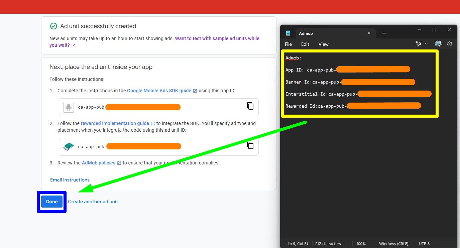The width and height of the screenshot is (460, 248).
Task: Open the View menu in Notepad
Action: [x=323, y=44]
